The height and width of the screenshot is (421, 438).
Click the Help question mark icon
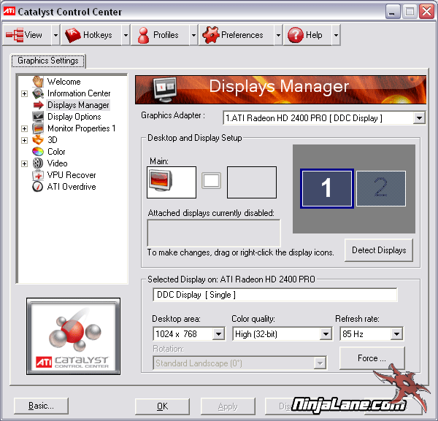tap(295, 35)
